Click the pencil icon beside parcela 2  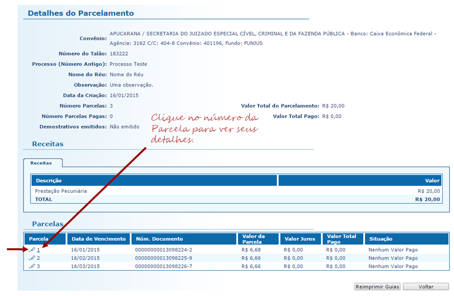(32, 258)
